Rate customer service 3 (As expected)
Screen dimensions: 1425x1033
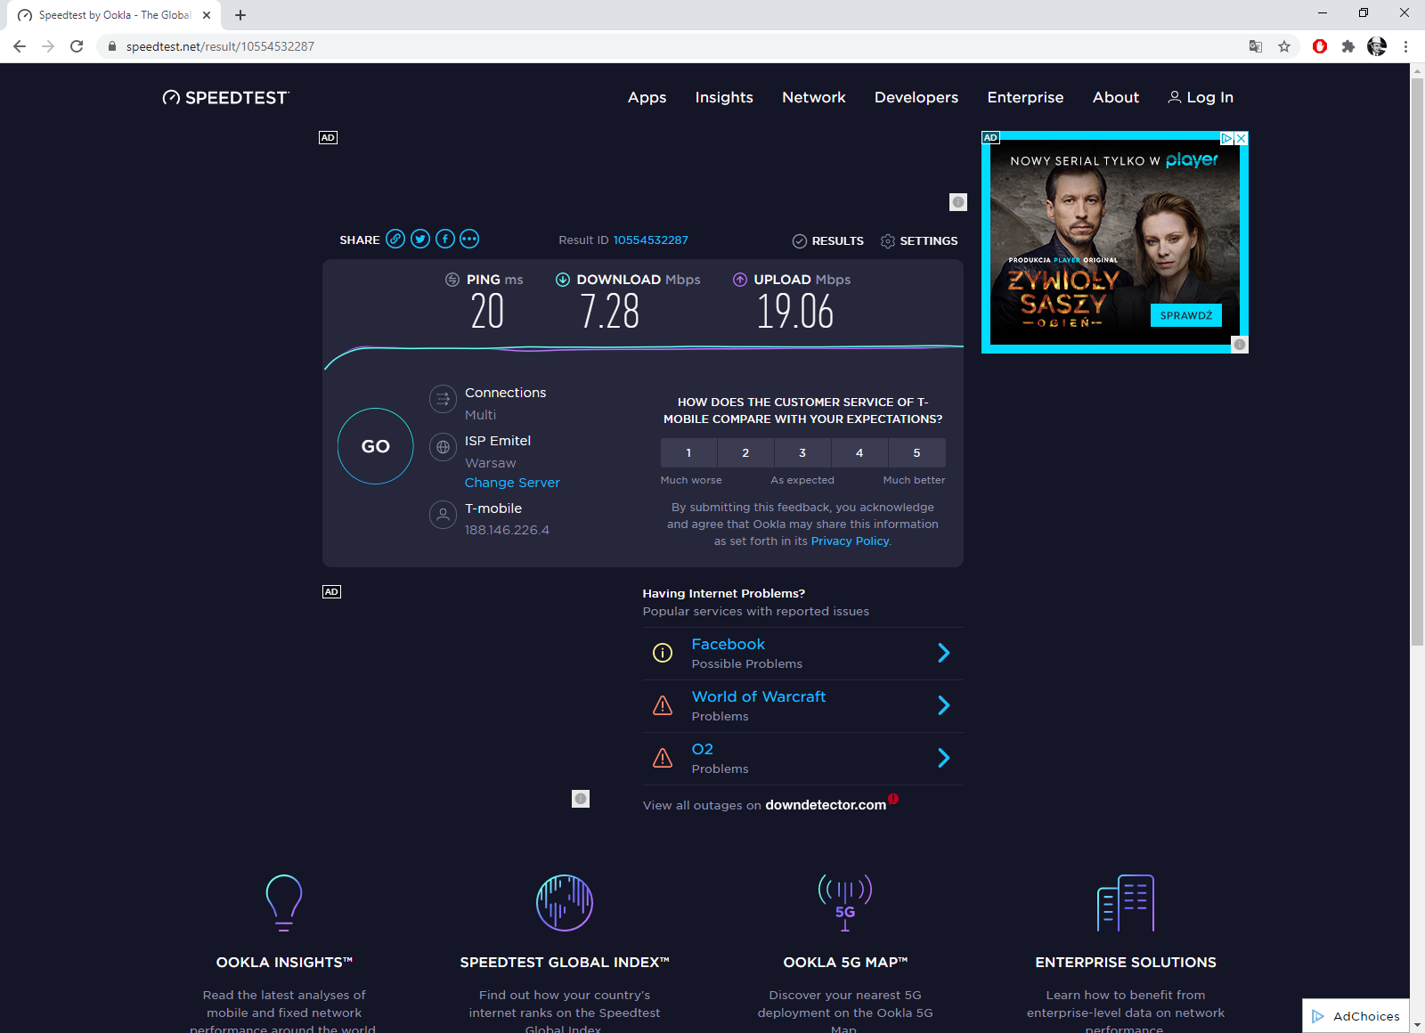pos(802,453)
